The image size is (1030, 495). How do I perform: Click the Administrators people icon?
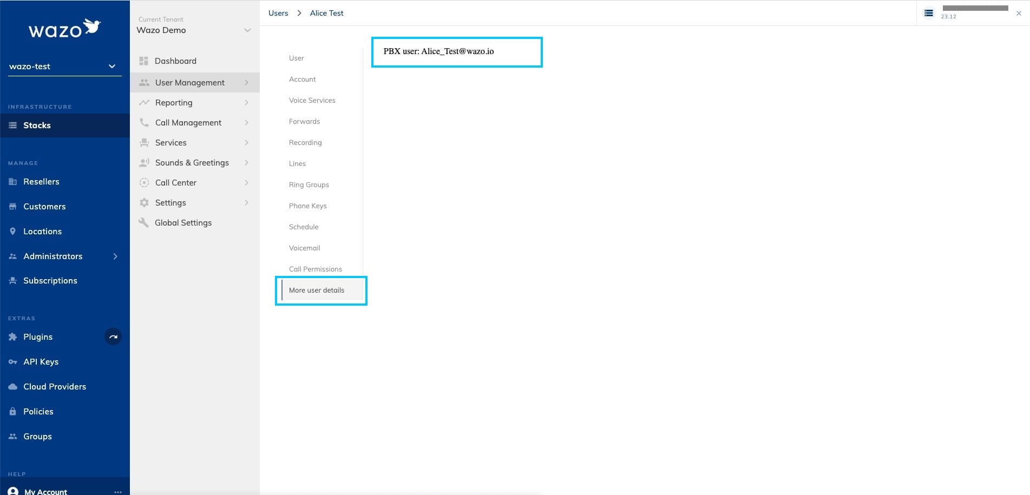(x=12, y=256)
